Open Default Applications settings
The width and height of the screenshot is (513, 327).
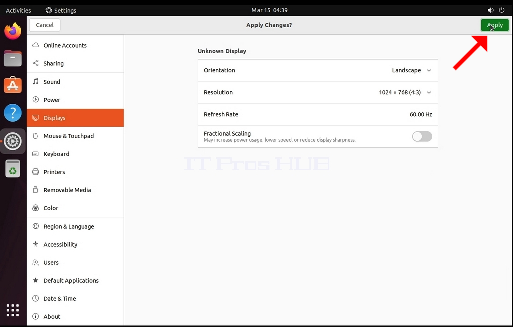click(75, 280)
